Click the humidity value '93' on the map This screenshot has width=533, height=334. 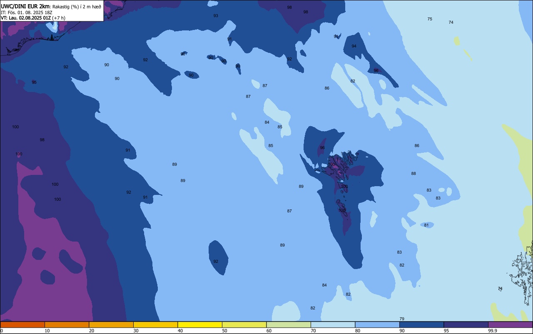(216, 16)
